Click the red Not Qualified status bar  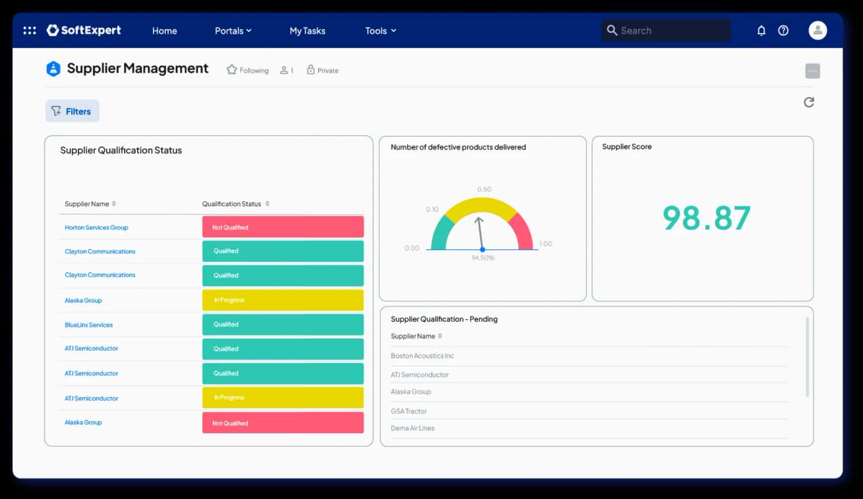tap(283, 226)
